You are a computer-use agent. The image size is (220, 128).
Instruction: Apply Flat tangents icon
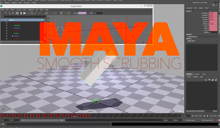click(x=46, y=13)
